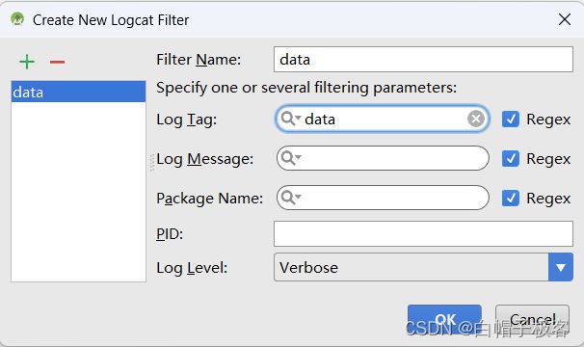Click into the PID field

pyautogui.click(x=423, y=233)
